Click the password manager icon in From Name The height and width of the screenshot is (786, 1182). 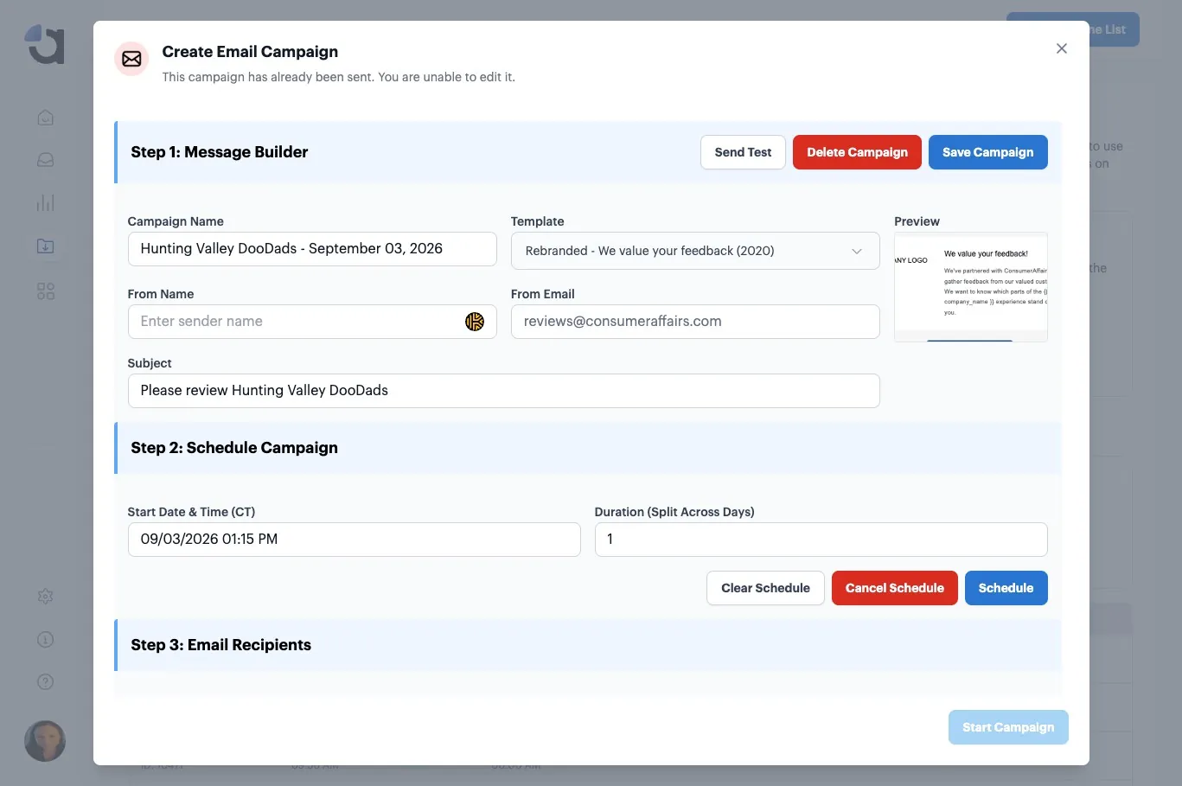pos(475,322)
